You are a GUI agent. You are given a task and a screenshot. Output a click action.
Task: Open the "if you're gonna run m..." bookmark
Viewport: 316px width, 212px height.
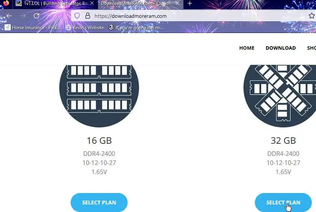coord(136,28)
